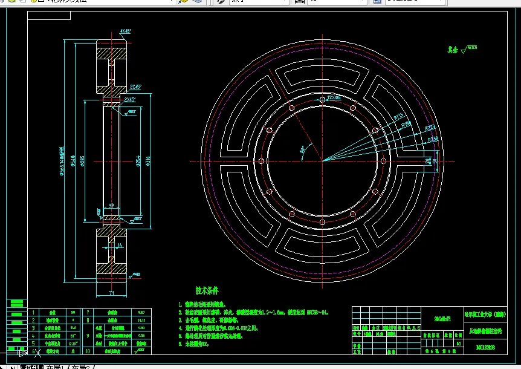Select the 14 web thickness dimension
521x369 pixels.
(120, 246)
